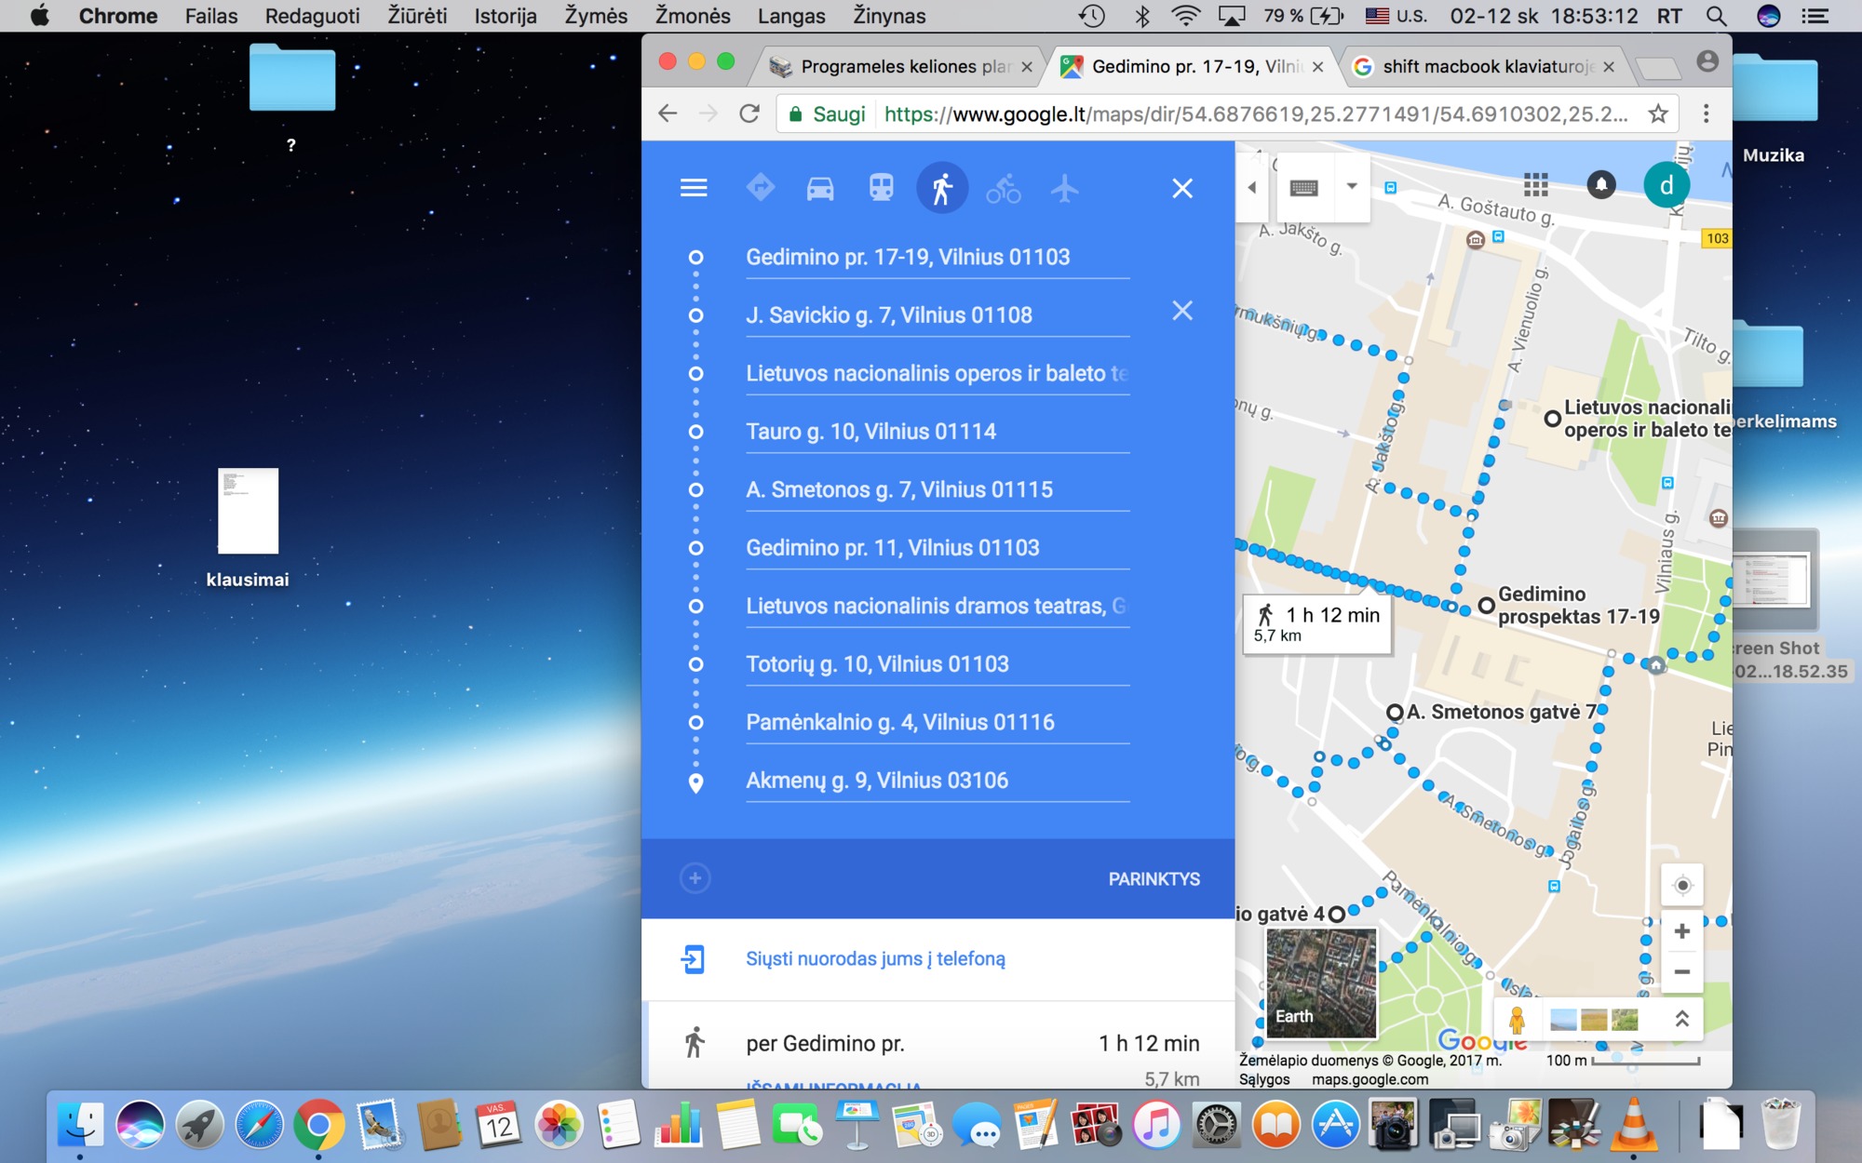The height and width of the screenshot is (1163, 1862).
Task: Select driving travel mode
Action: [820, 189]
